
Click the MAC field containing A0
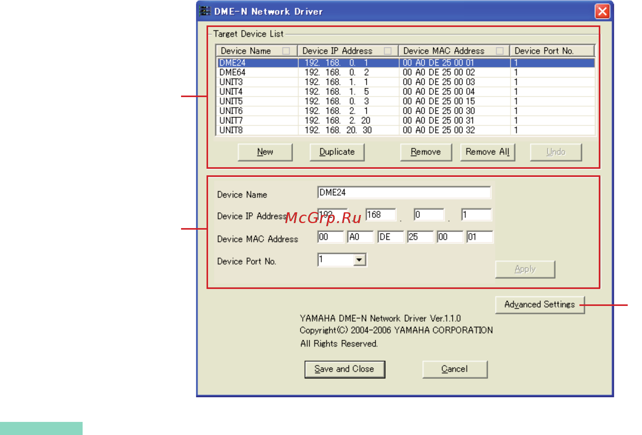[361, 237]
